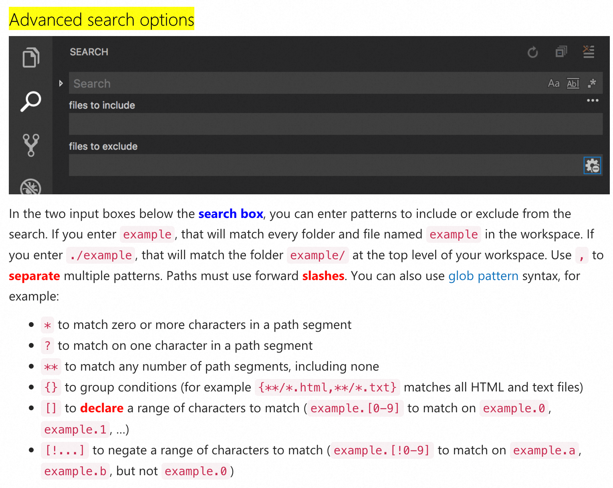The image size is (613, 488).
Task: Click the SEARCH panel title
Action: pos(89,52)
